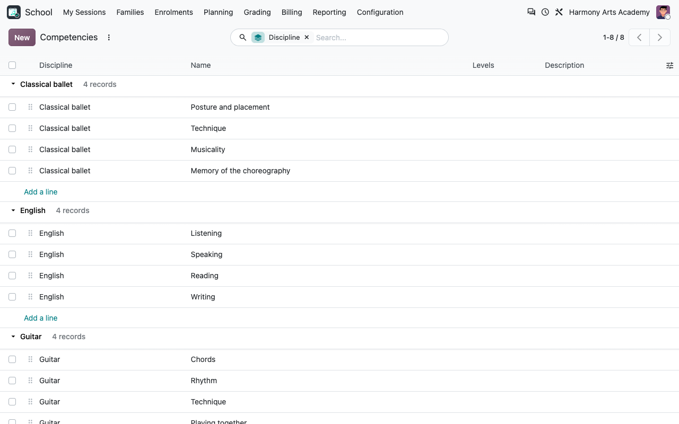Open the Competencies actions kebab menu

(109, 38)
